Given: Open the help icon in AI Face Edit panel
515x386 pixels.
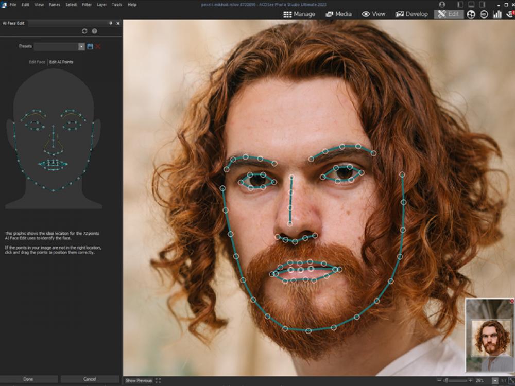Looking at the screenshot, I should [94, 31].
